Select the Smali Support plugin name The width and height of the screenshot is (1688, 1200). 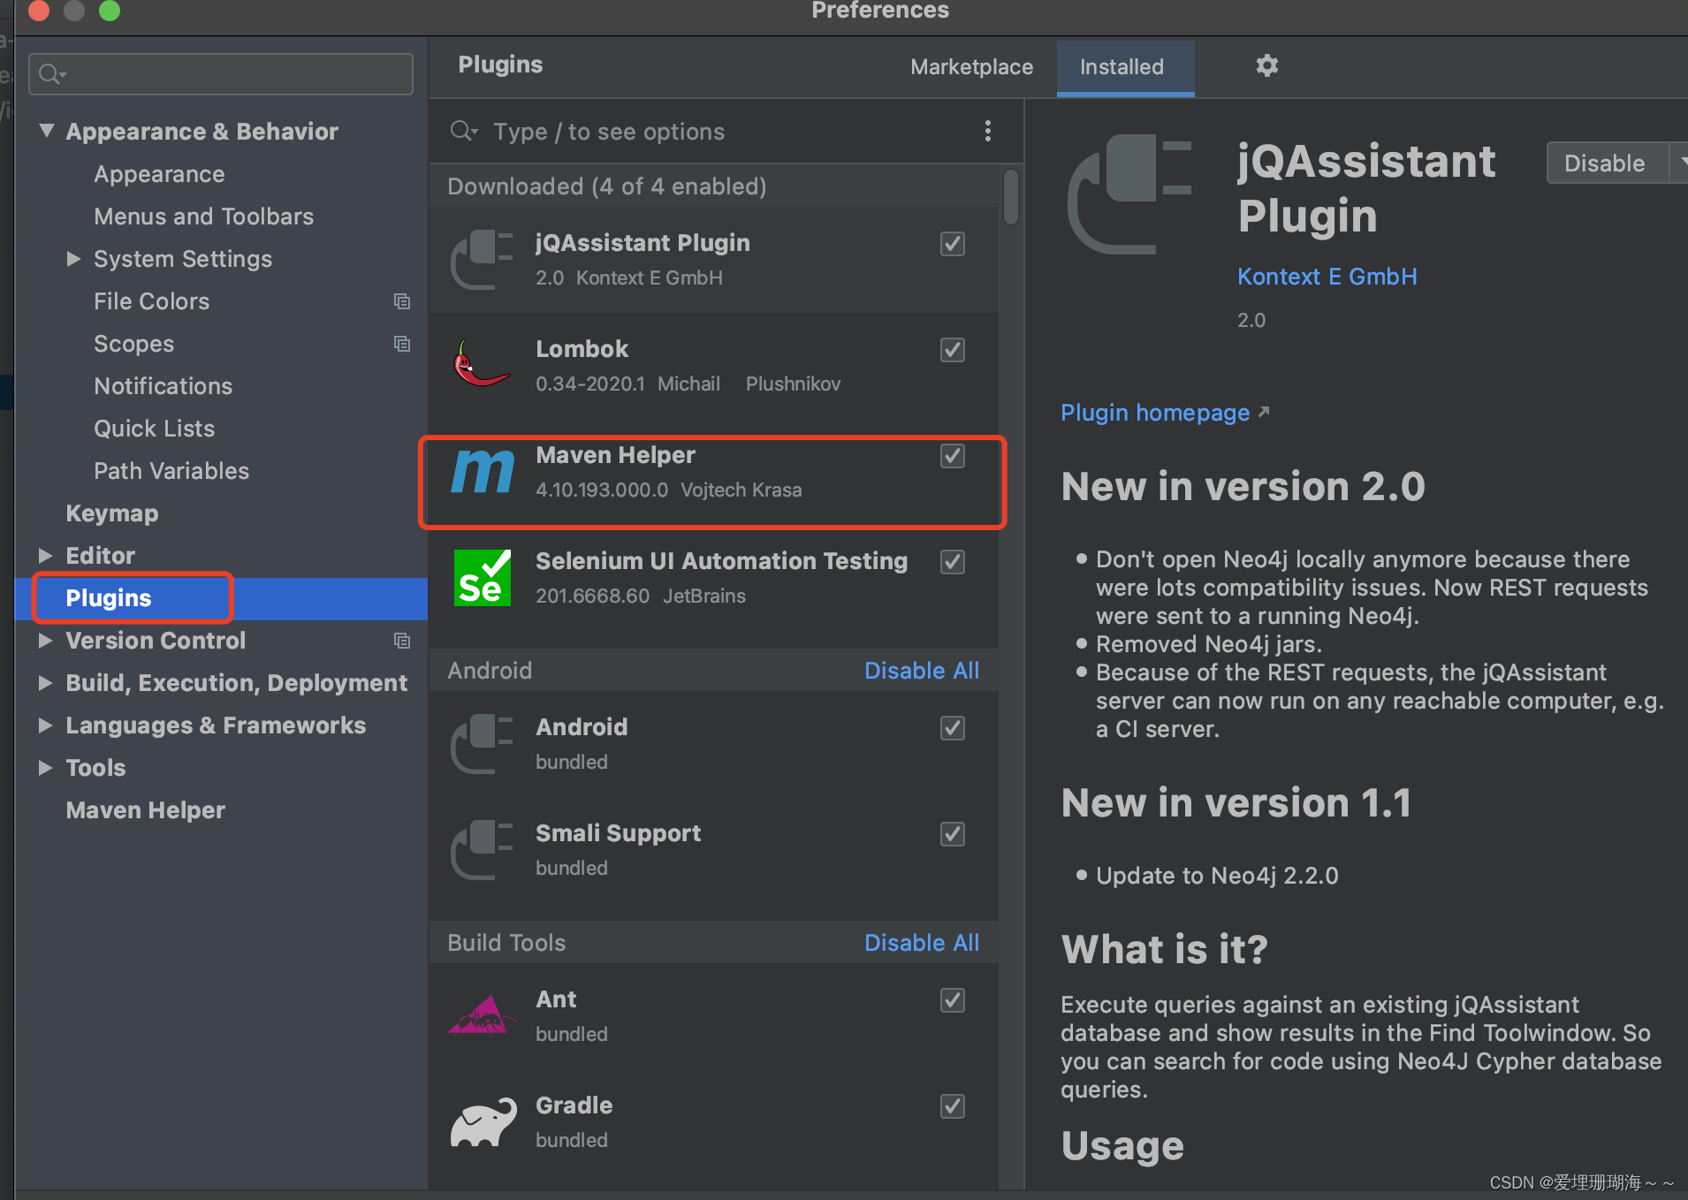[619, 833]
